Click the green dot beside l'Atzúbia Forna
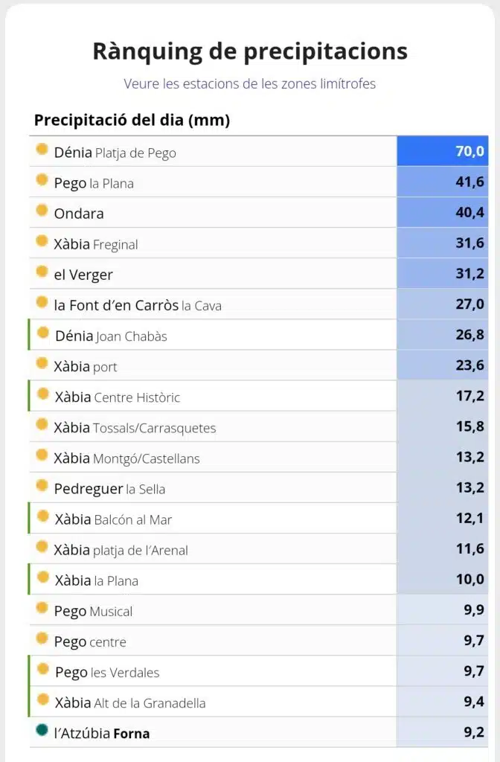This screenshot has width=500, height=762. coord(42,730)
